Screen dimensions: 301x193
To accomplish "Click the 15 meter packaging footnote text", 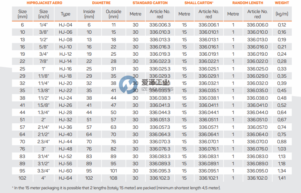I will point(116,188).
